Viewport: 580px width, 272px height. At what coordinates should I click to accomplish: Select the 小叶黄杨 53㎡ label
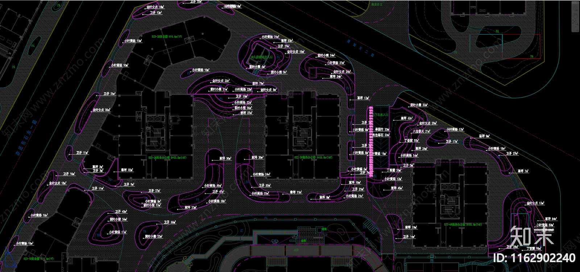point(546,225)
